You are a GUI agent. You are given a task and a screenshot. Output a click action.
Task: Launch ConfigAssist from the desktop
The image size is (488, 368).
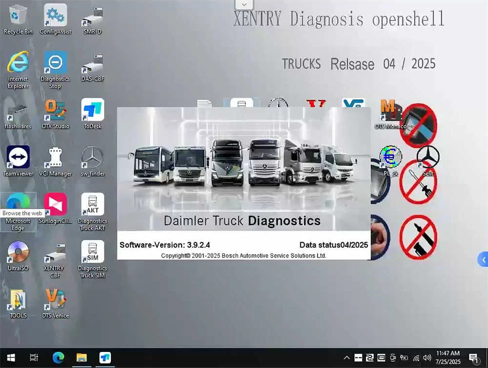(x=56, y=20)
